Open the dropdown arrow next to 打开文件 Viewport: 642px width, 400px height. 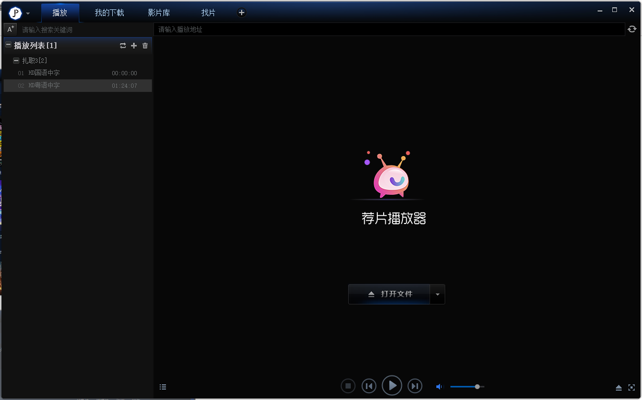437,294
